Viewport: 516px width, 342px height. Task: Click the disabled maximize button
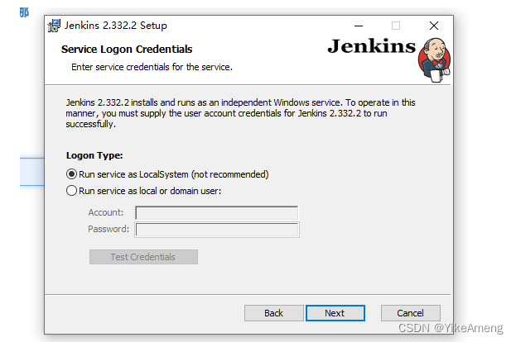(x=396, y=26)
